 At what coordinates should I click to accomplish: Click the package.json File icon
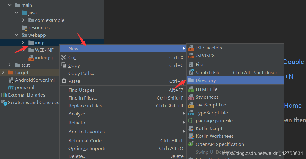click(191, 121)
